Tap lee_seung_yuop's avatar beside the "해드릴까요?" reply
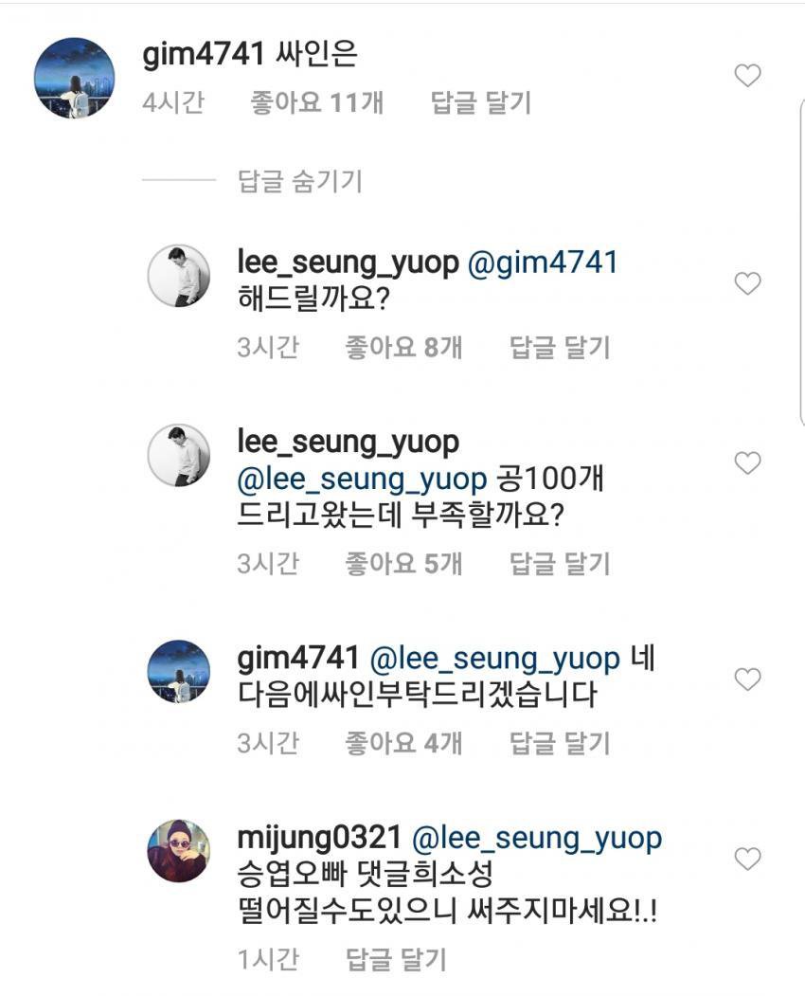805x996 pixels. [179, 276]
